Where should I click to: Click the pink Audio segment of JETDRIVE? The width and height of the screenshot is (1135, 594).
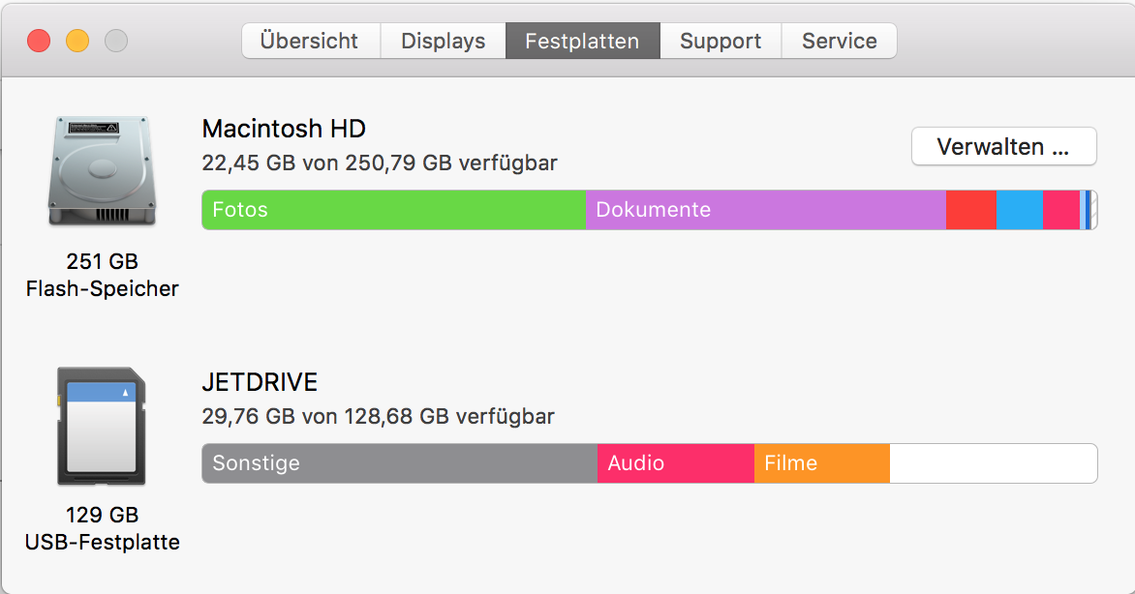point(675,463)
